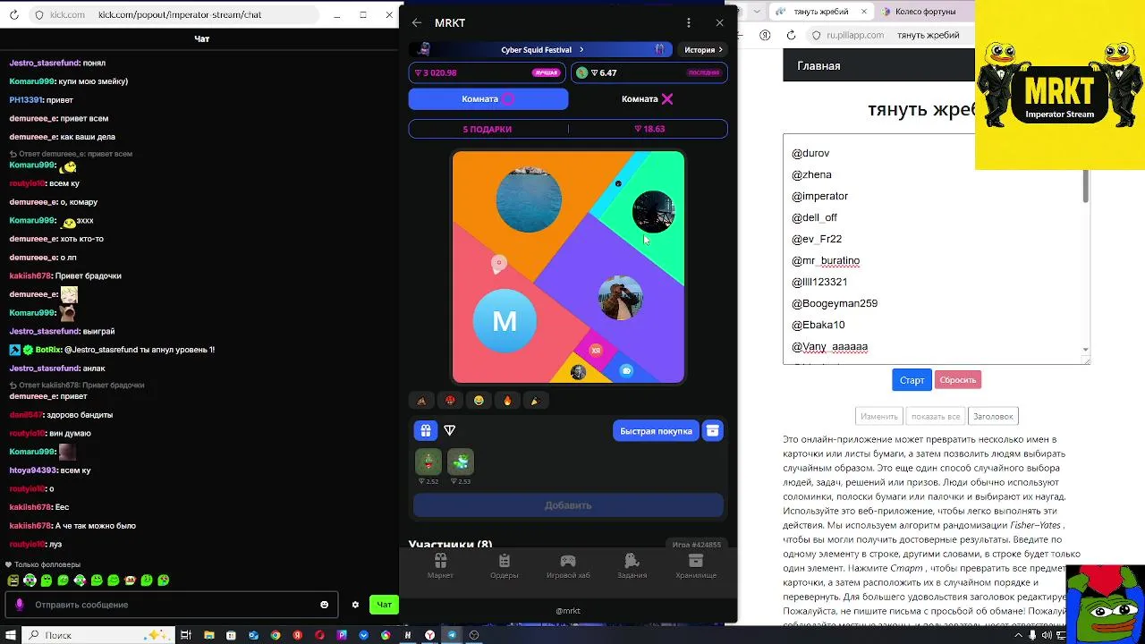Open the Задания tab in the bottom bar
Screen dimensions: 1145x644
[x=632, y=566]
